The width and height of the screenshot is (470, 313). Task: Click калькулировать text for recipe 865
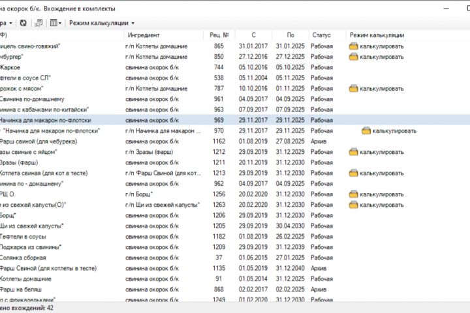coord(382,46)
